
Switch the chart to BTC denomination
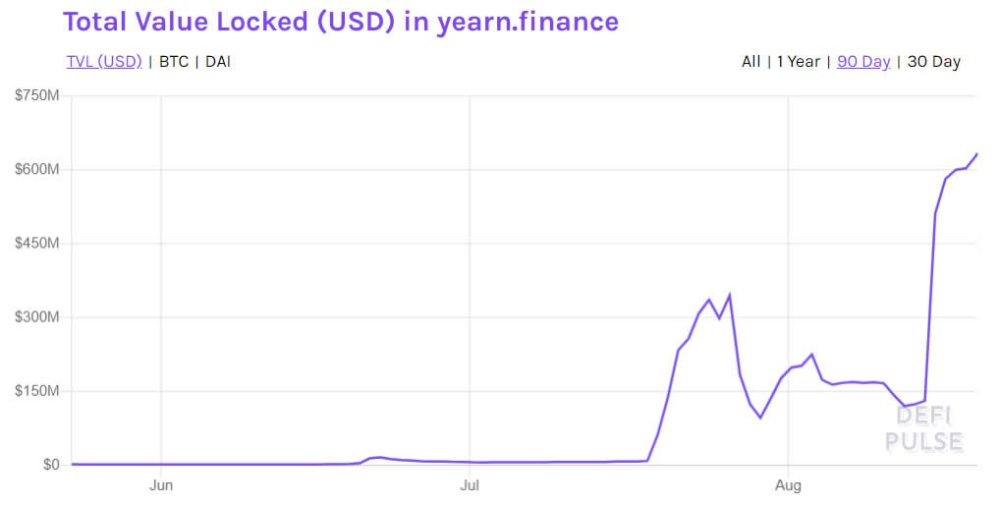point(174,61)
